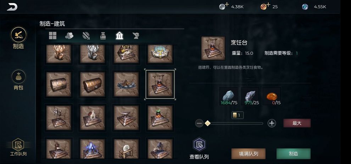Select the building category icon
The height and width of the screenshot is (164, 351).
click(x=119, y=36)
